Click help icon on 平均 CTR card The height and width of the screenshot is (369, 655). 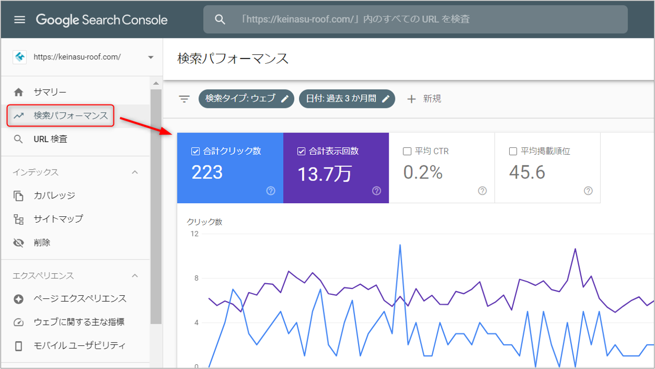tap(482, 191)
